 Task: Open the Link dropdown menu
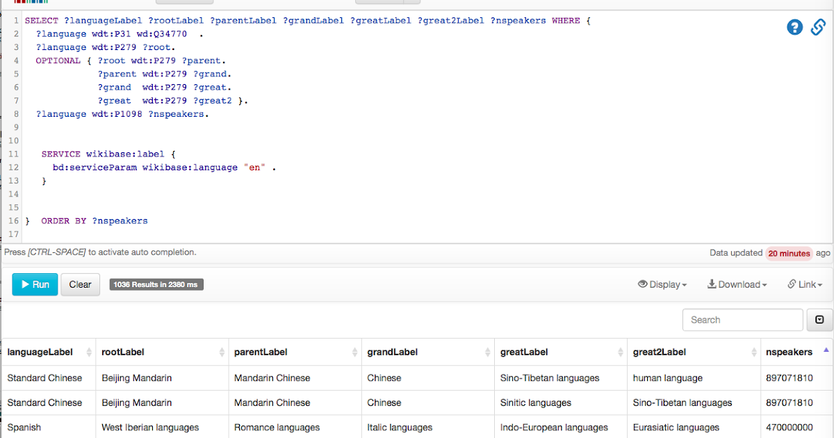805,284
